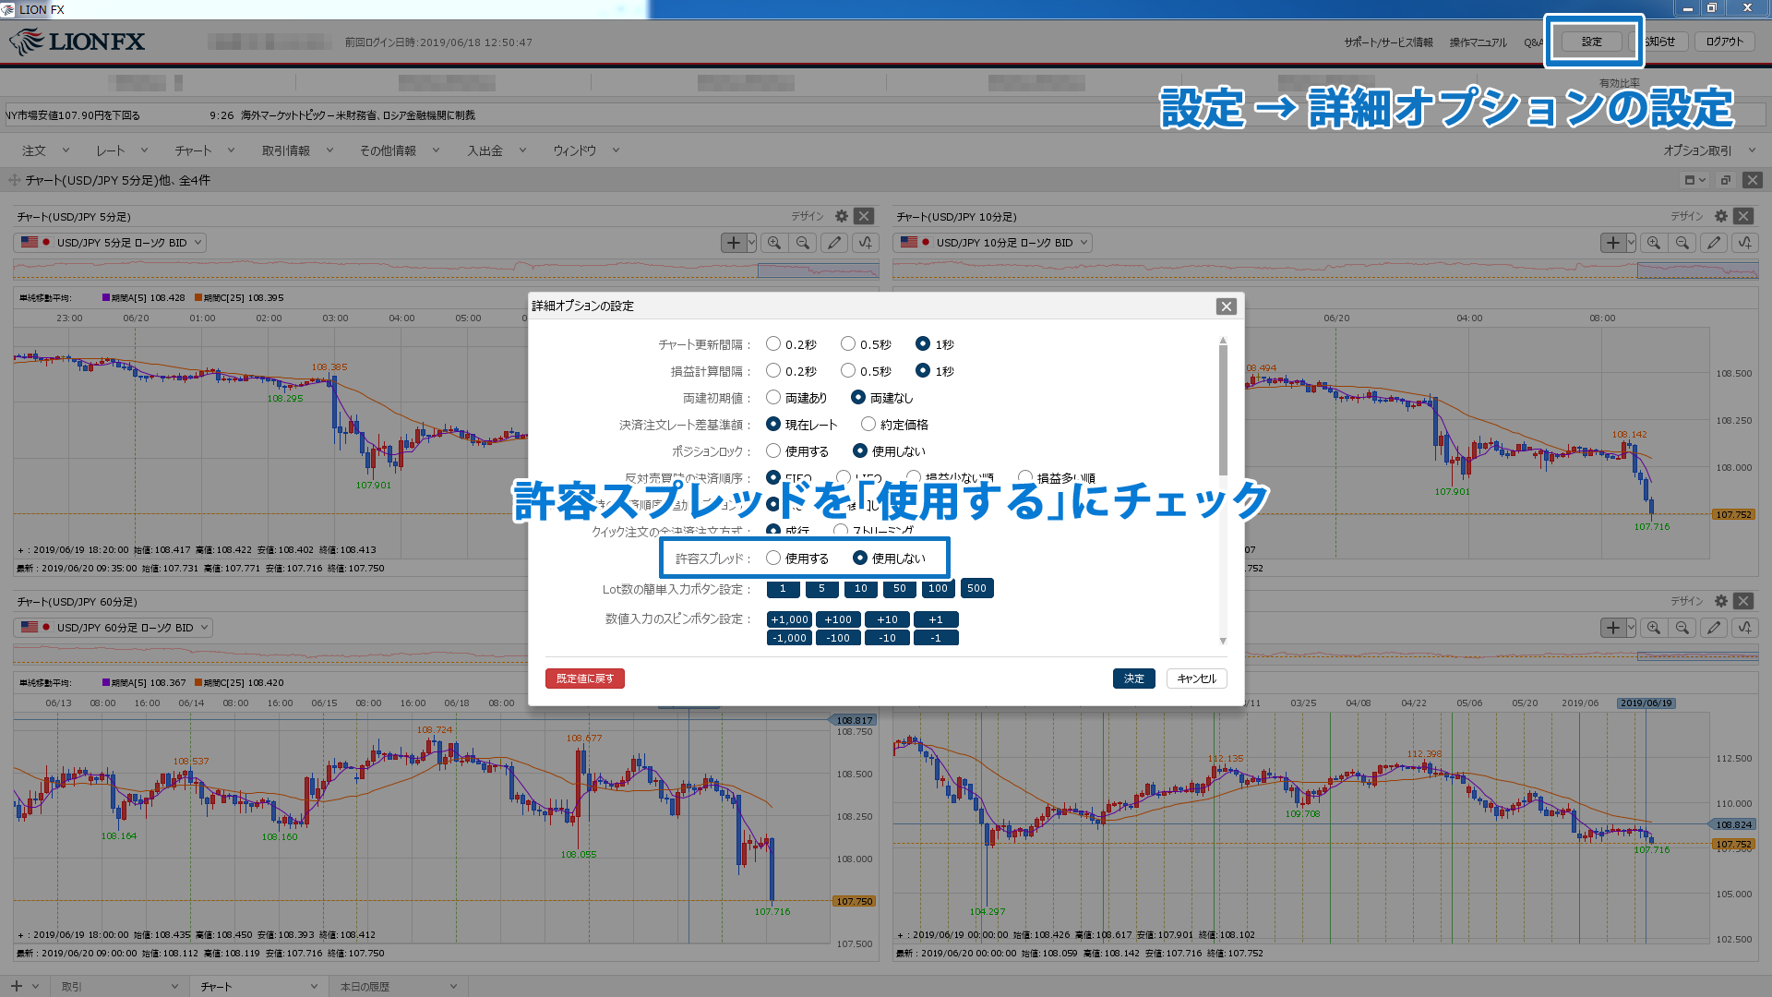Click the 500 Lot quick-input preset
The image size is (1772, 997).
[976, 588]
